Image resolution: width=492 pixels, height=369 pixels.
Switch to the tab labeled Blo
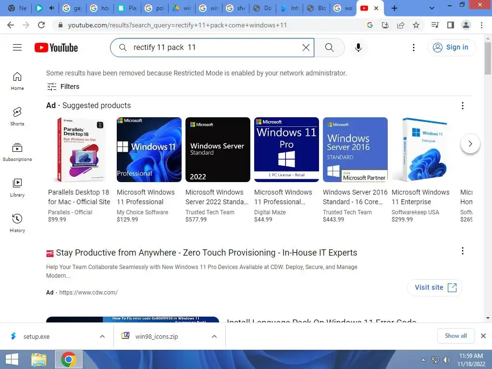316,8
